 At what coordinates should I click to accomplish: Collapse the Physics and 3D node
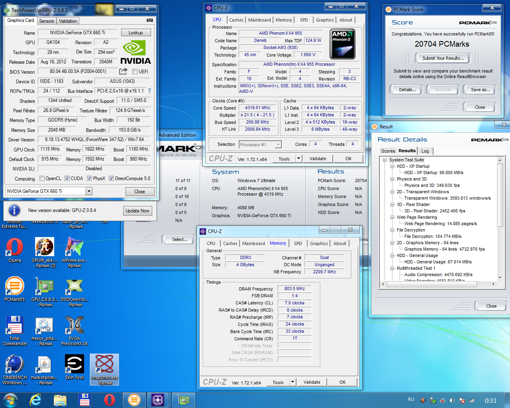392,179
